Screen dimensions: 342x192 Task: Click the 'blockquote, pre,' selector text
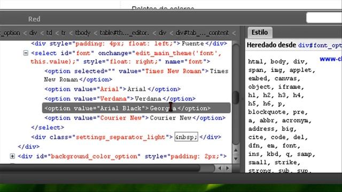pos(278,112)
